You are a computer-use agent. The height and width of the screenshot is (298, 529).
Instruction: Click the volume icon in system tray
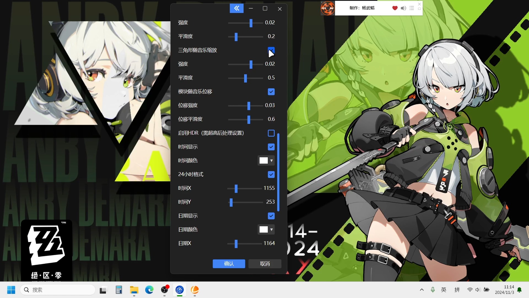(x=478, y=290)
